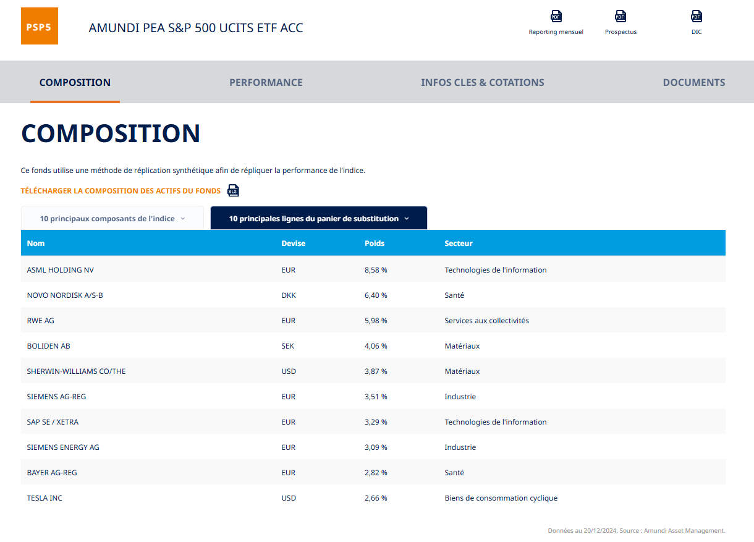Click the 6,40 % weight value
This screenshot has height=542, width=754.
click(376, 295)
